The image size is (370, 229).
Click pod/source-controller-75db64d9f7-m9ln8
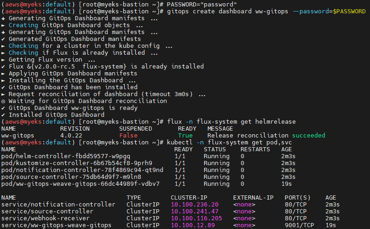(x=71, y=177)
